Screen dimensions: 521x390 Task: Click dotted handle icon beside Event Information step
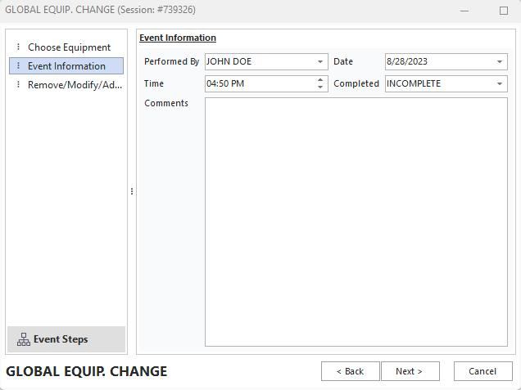tap(18, 65)
